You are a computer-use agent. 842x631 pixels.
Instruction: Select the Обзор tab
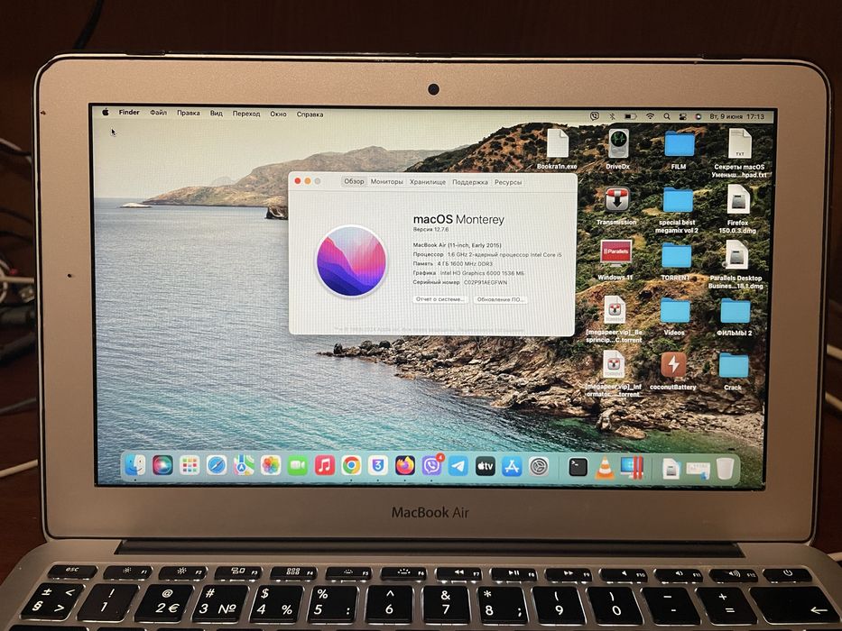tap(354, 181)
